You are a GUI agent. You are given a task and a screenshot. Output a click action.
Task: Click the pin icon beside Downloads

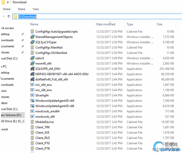pos(22,40)
